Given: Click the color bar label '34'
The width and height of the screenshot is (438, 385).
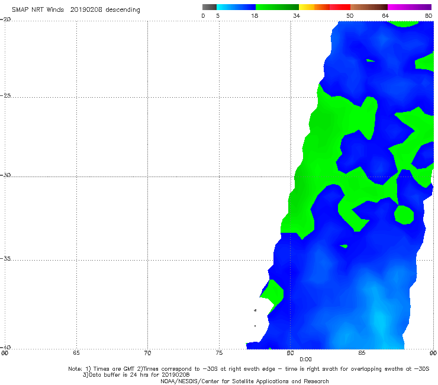Looking at the screenshot, I should point(297,16).
